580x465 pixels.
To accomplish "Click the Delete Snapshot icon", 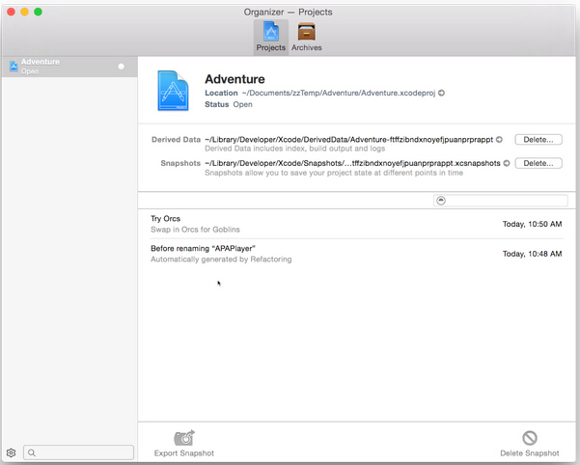I will click(529, 438).
